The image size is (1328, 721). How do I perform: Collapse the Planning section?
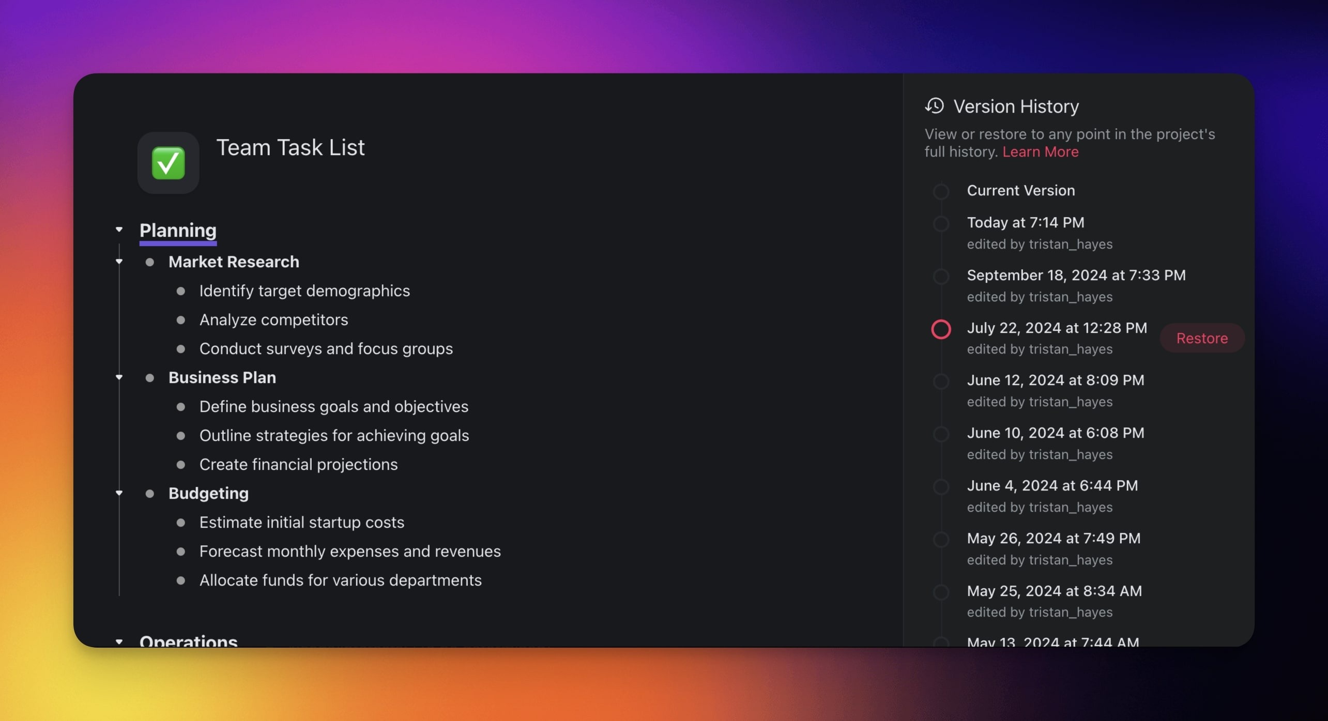coord(119,229)
